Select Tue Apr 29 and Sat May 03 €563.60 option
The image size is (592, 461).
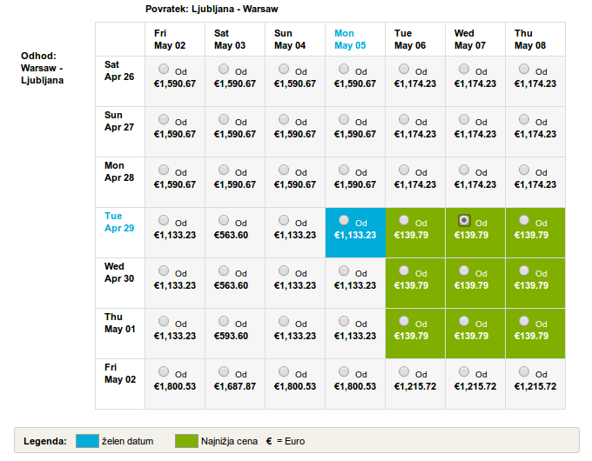224,220
